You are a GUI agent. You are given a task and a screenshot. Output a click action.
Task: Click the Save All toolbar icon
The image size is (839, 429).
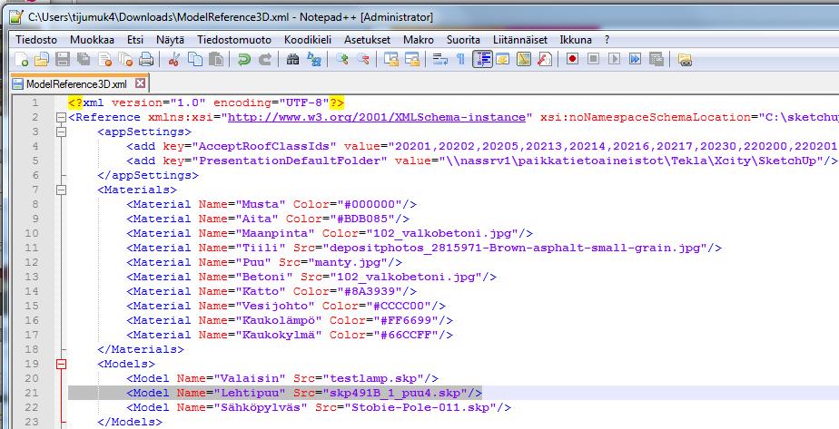click(83, 59)
